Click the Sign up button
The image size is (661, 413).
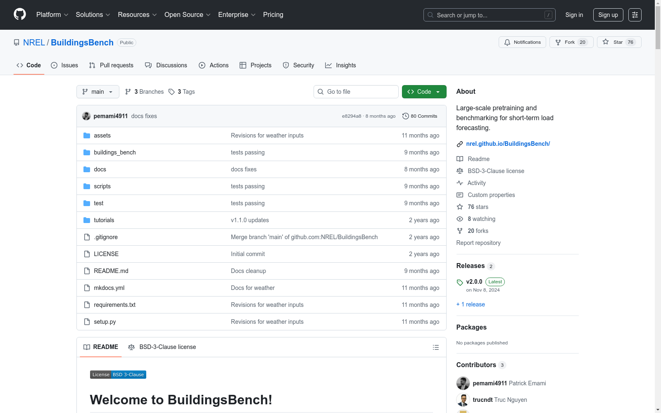(x=608, y=15)
